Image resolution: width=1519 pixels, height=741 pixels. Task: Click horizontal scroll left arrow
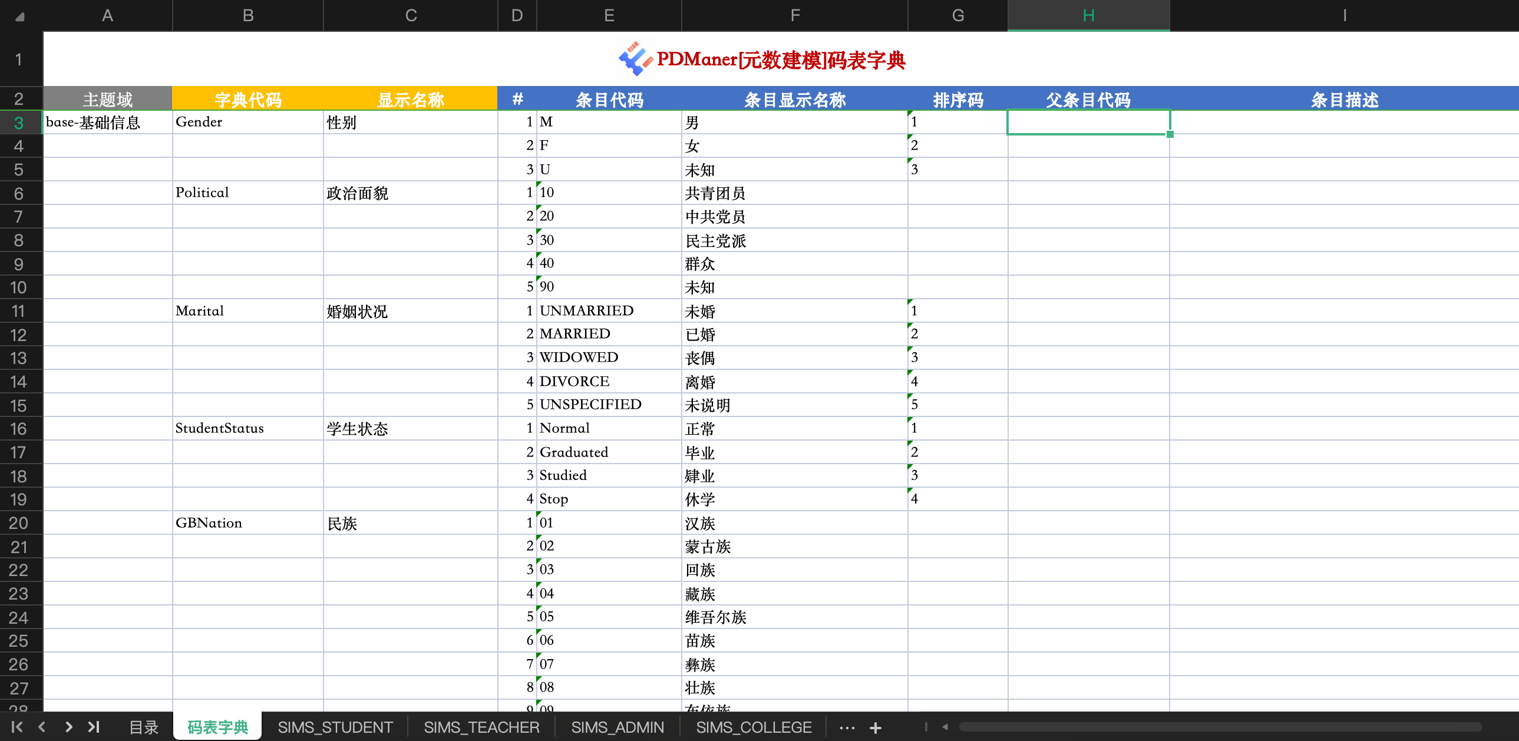(945, 727)
